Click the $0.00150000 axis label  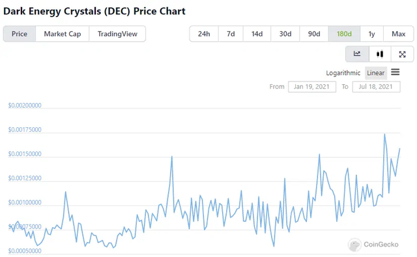point(25,154)
